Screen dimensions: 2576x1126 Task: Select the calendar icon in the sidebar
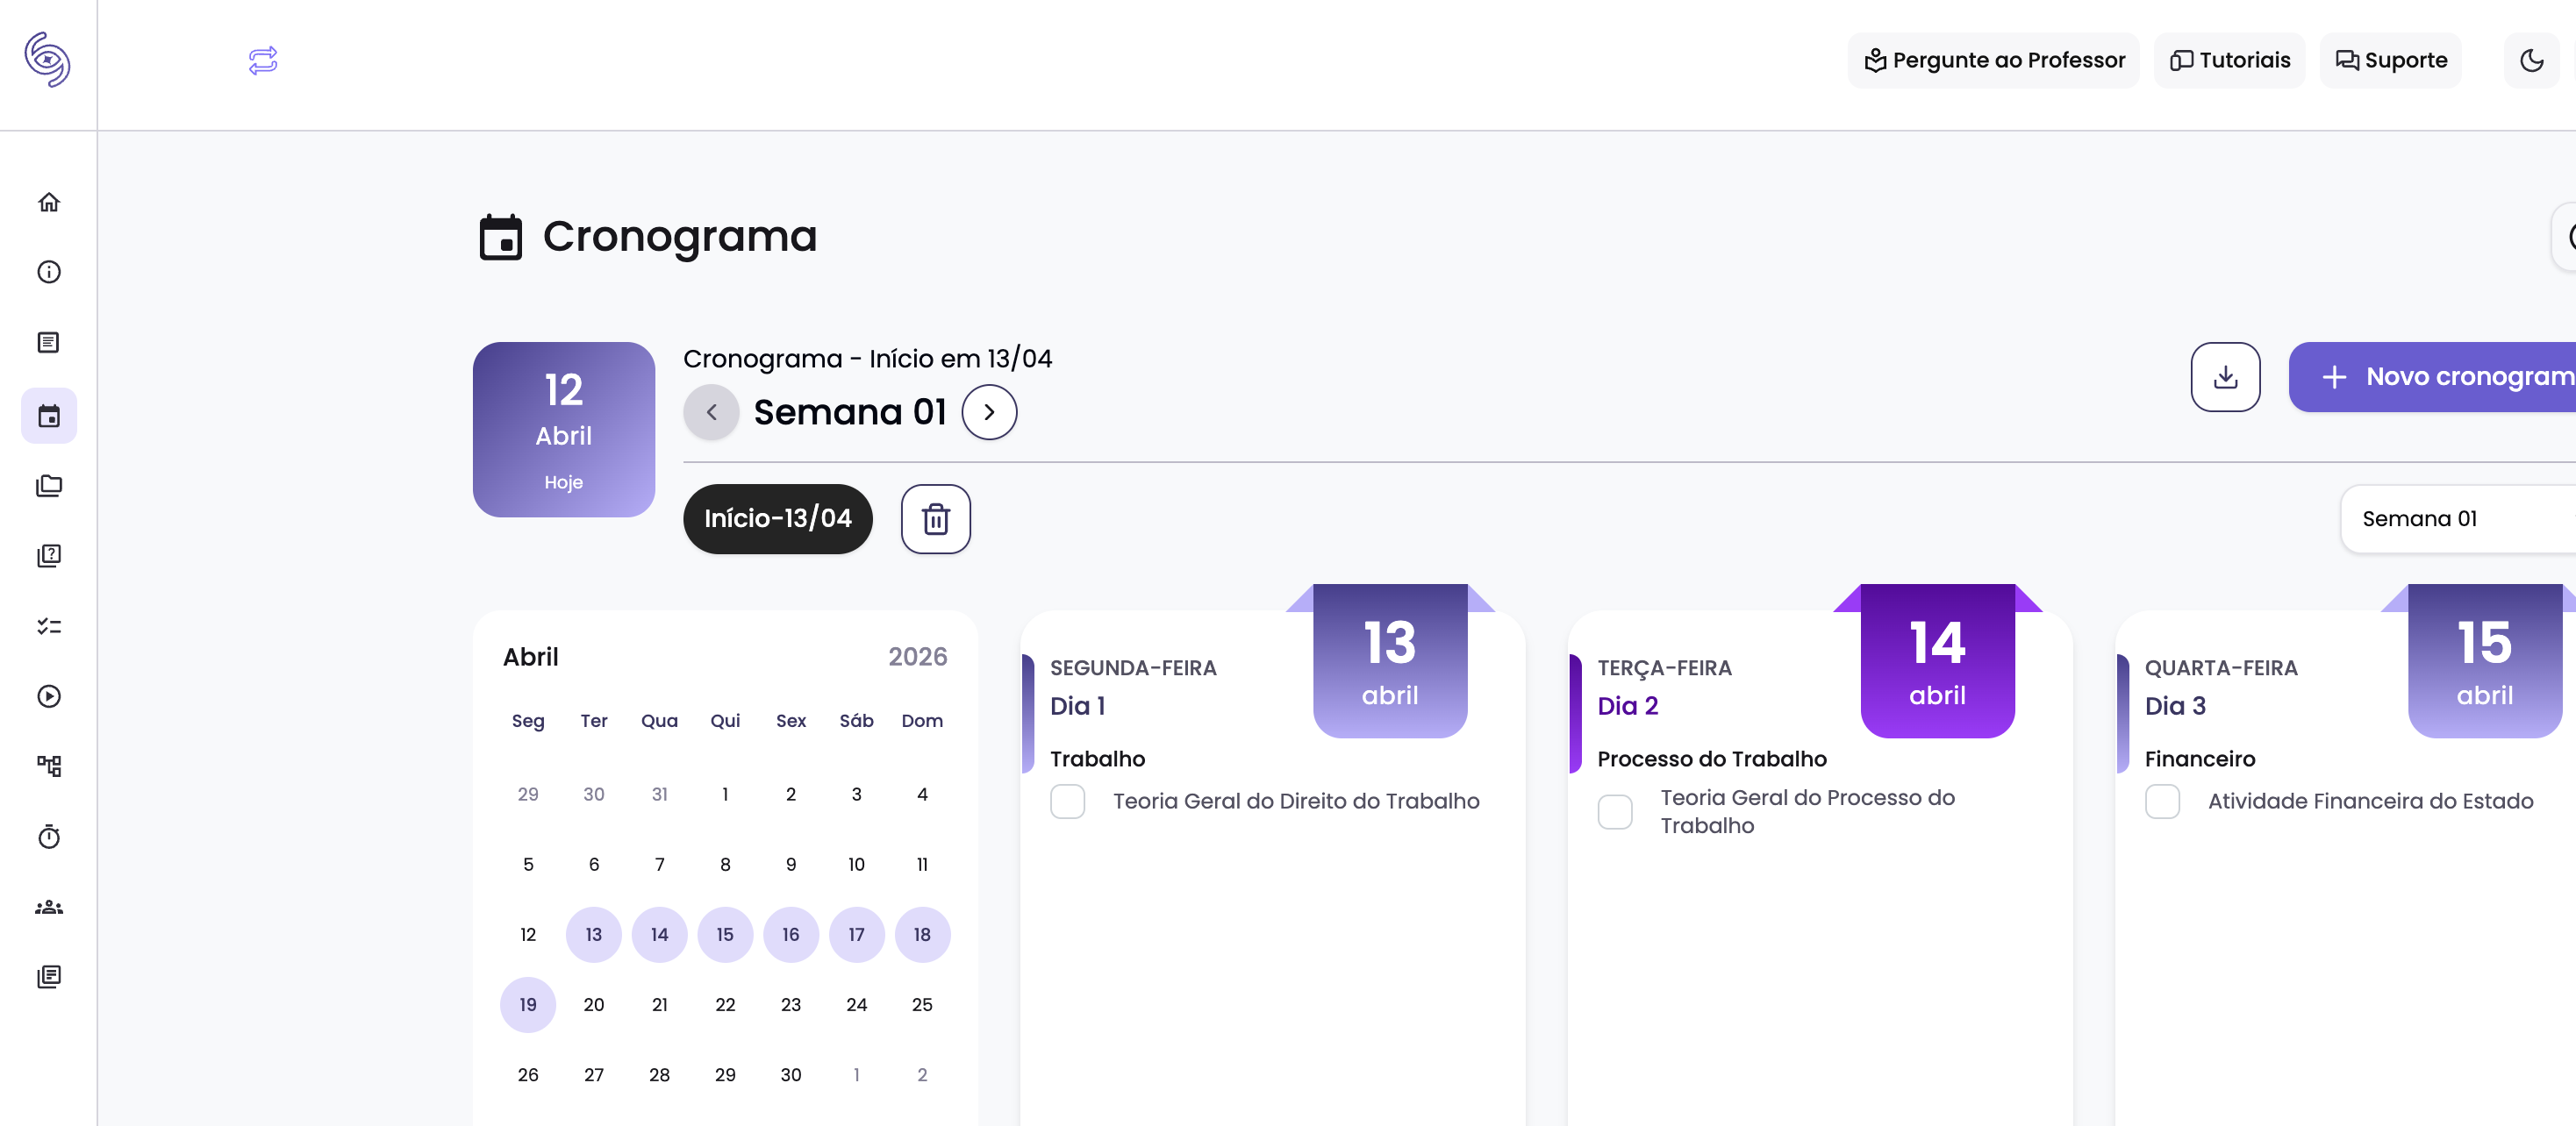click(x=48, y=416)
